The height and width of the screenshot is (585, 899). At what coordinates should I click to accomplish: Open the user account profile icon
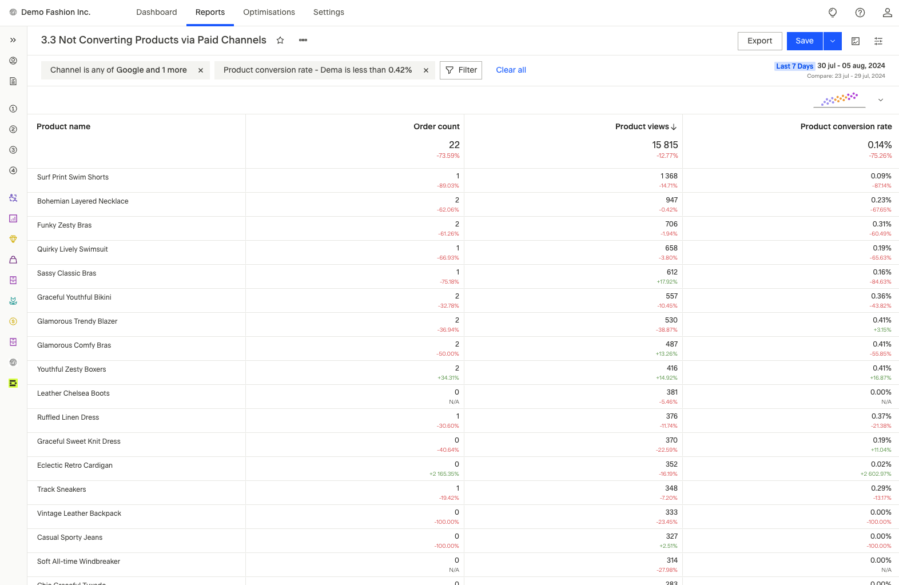tap(887, 13)
